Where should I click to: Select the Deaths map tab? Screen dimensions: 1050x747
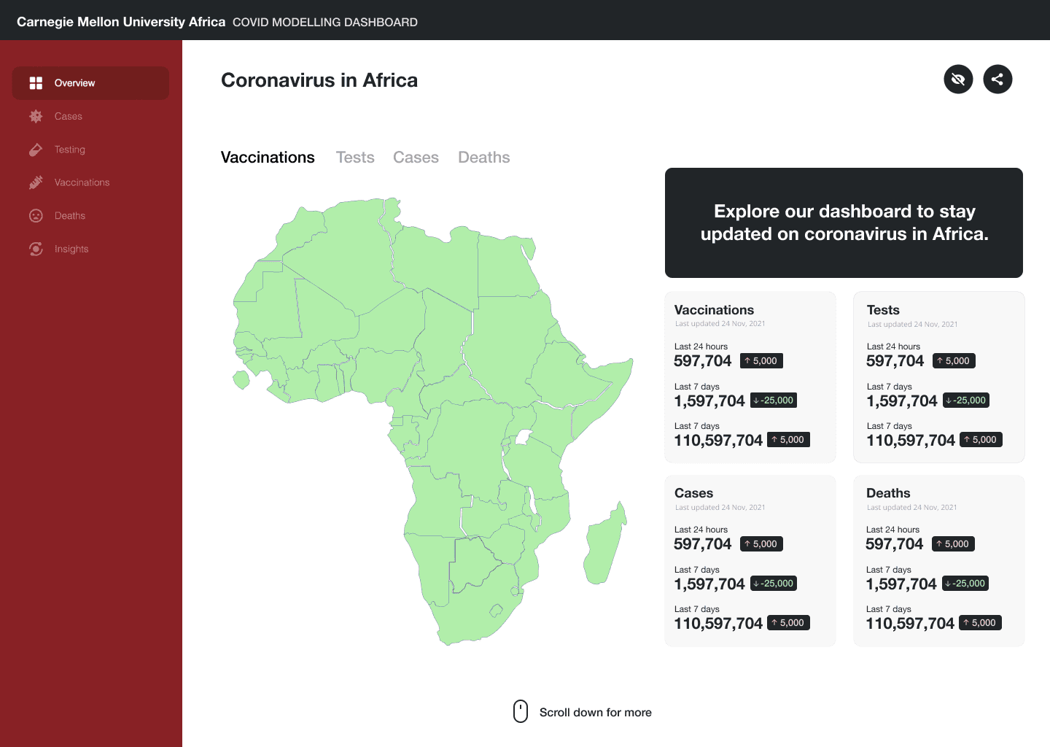click(x=484, y=158)
